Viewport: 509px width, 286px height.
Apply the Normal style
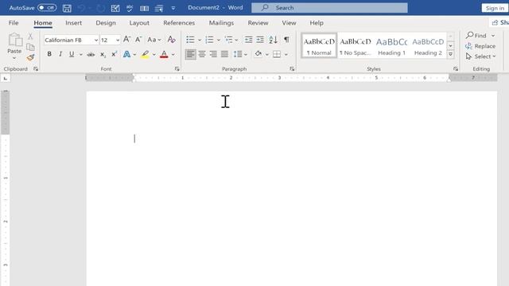click(x=319, y=46)
